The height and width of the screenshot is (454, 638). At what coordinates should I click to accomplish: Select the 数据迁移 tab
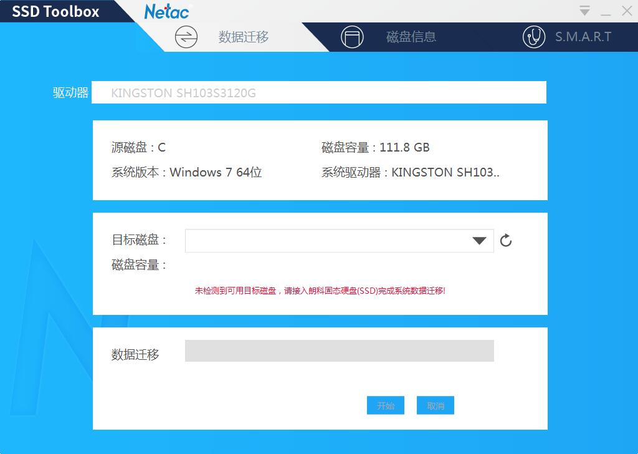pyautogui.click(x=243, y=37)
